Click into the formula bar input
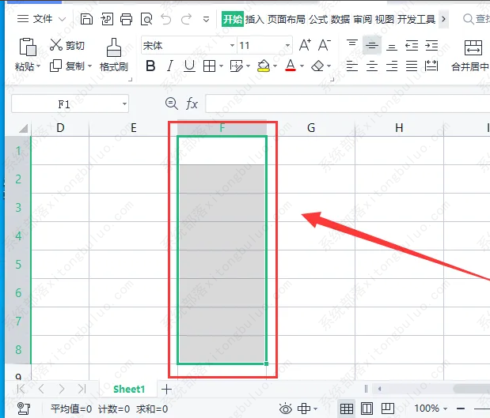The image size is (490, 418). (348, 104)
